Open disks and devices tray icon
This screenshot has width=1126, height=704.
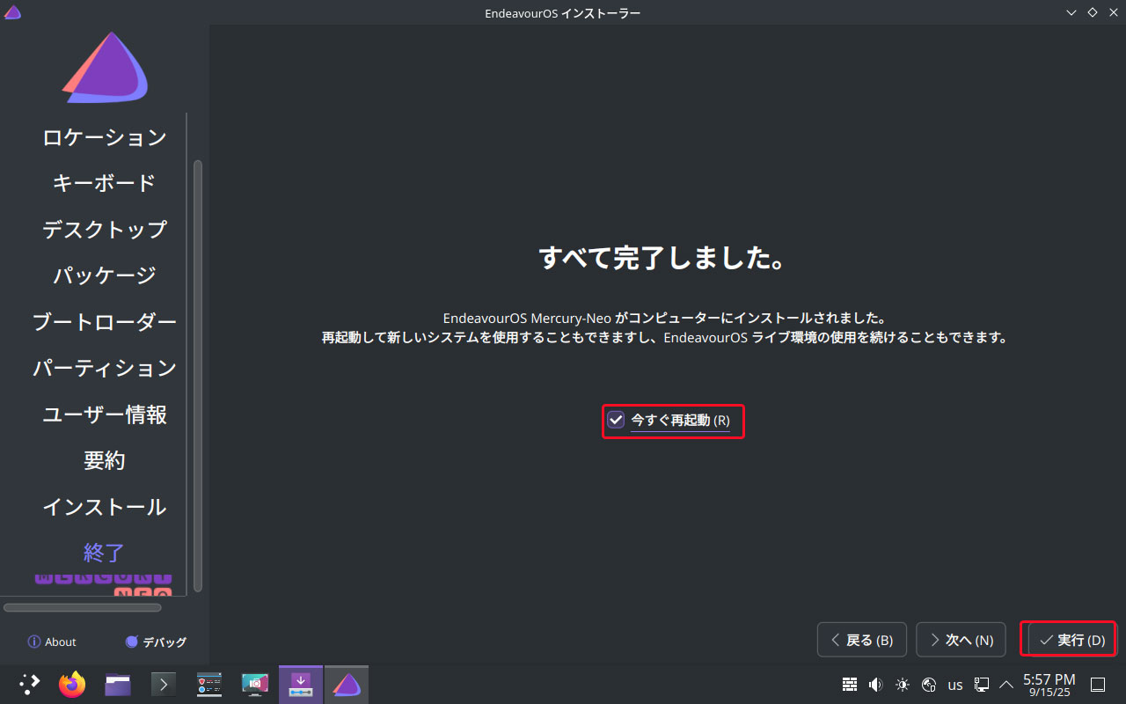click(928, 685)
